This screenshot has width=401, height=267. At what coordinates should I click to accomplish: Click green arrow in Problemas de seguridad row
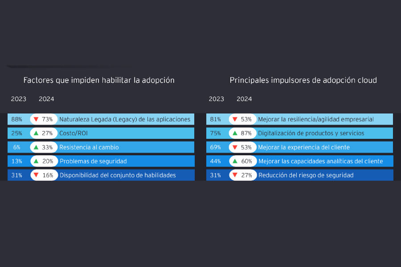click(36, 161)
